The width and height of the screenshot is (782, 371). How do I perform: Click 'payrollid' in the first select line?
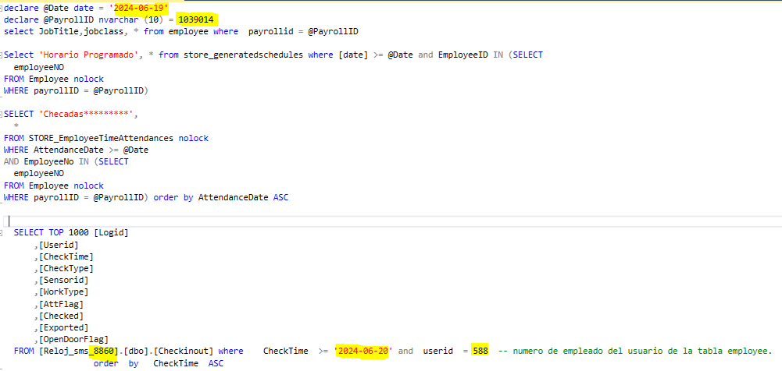click(x=270, y=31)
